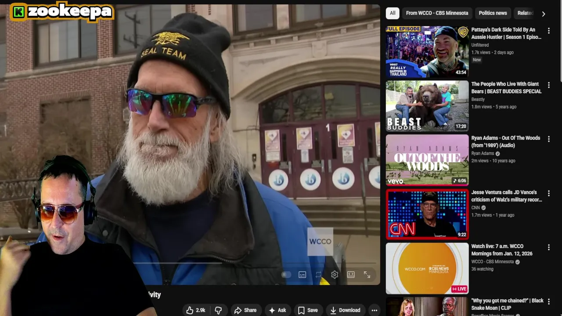Image resolution: width=562 pixels, height=316 pixels.
Task: Open options menu for Black Snake Moan clip
Action: [x=548, y=302]
